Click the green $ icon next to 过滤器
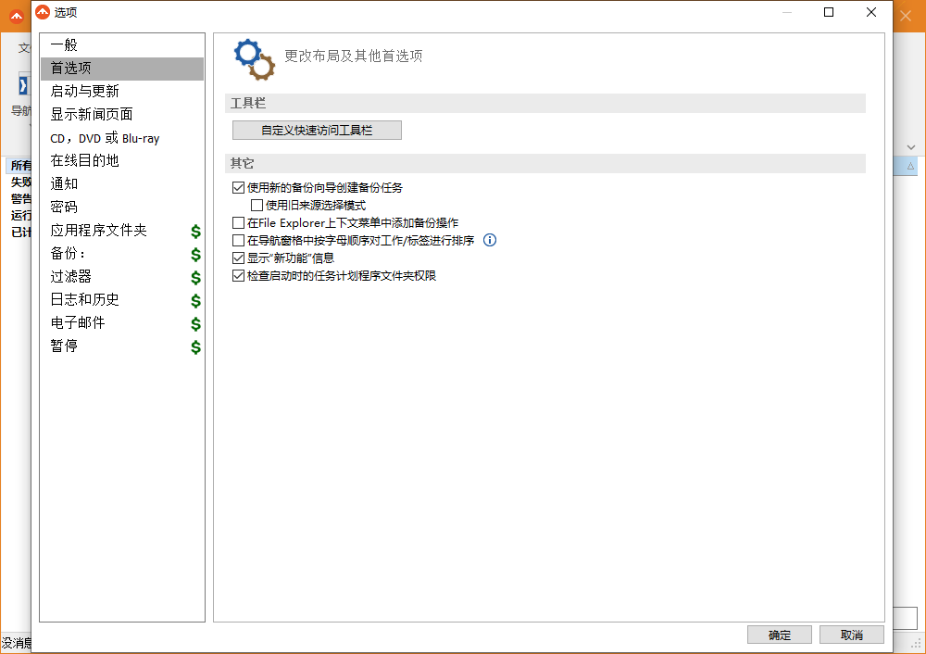 pos(194,277)
